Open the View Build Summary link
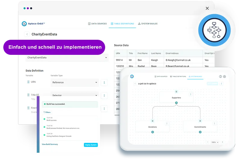This screenshot has width=241, height=163. 50,144
